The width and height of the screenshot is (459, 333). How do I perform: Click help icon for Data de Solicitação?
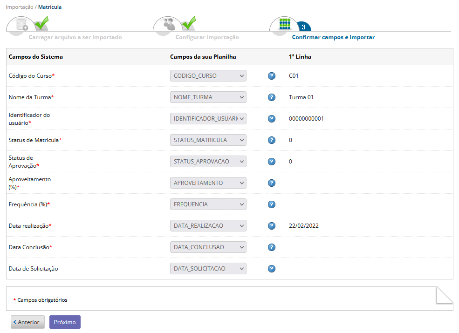[x=272, y=269]
